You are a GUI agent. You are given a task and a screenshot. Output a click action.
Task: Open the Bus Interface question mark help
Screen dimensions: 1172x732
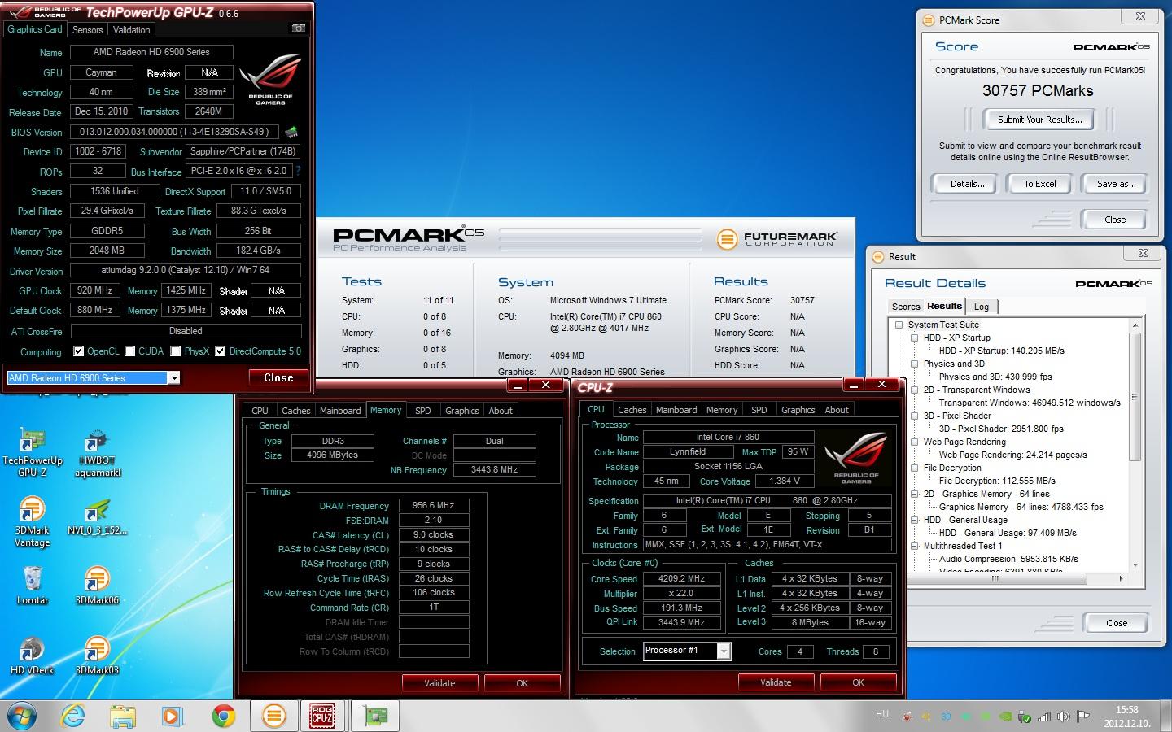(298, 171)
